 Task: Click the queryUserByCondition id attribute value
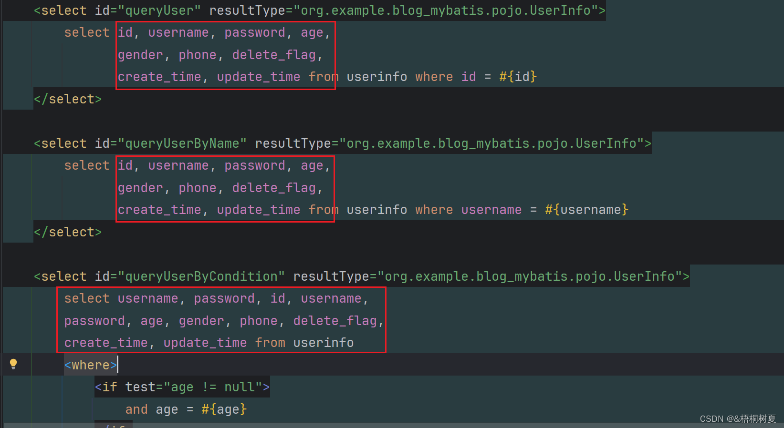click(x=201, y=276)
